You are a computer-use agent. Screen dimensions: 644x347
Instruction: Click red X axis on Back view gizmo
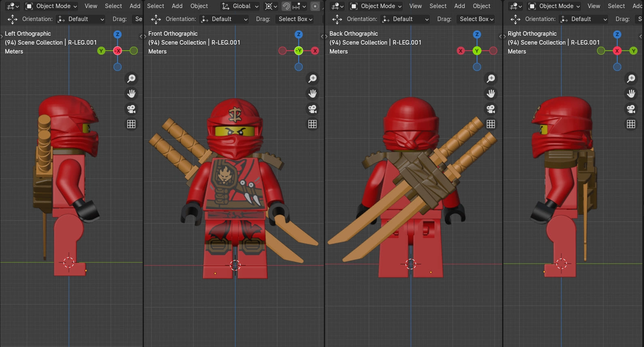461,51
